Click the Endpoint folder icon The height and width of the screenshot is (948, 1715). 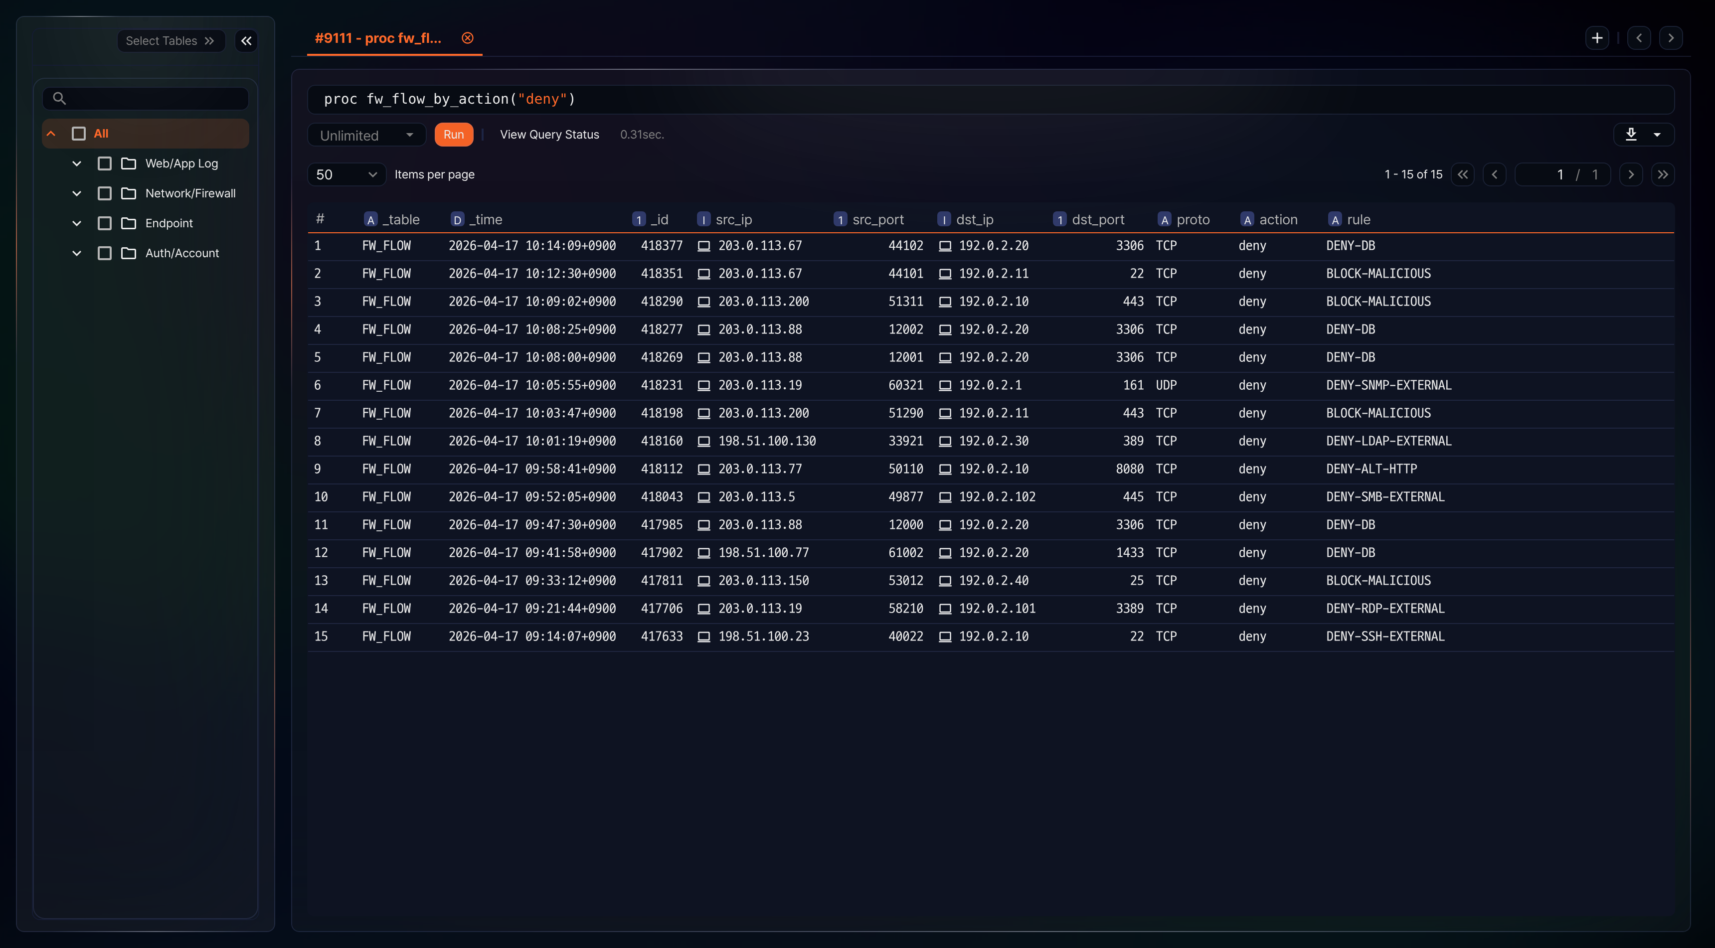[129, 223]
